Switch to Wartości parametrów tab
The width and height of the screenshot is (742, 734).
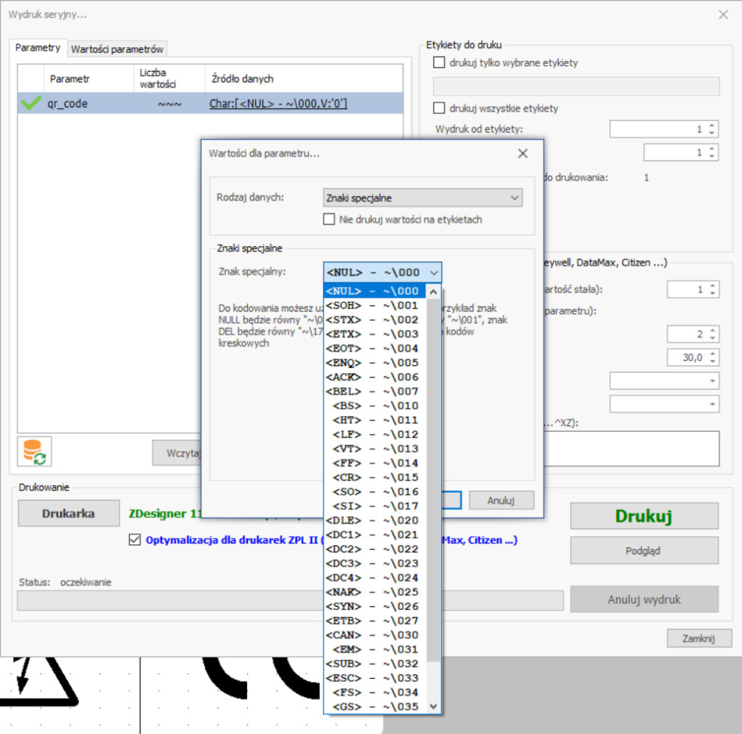tap(117, 49)
